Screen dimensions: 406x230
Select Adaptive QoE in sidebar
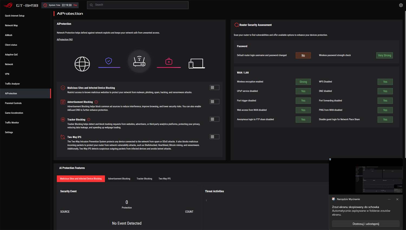pos(25,55)
